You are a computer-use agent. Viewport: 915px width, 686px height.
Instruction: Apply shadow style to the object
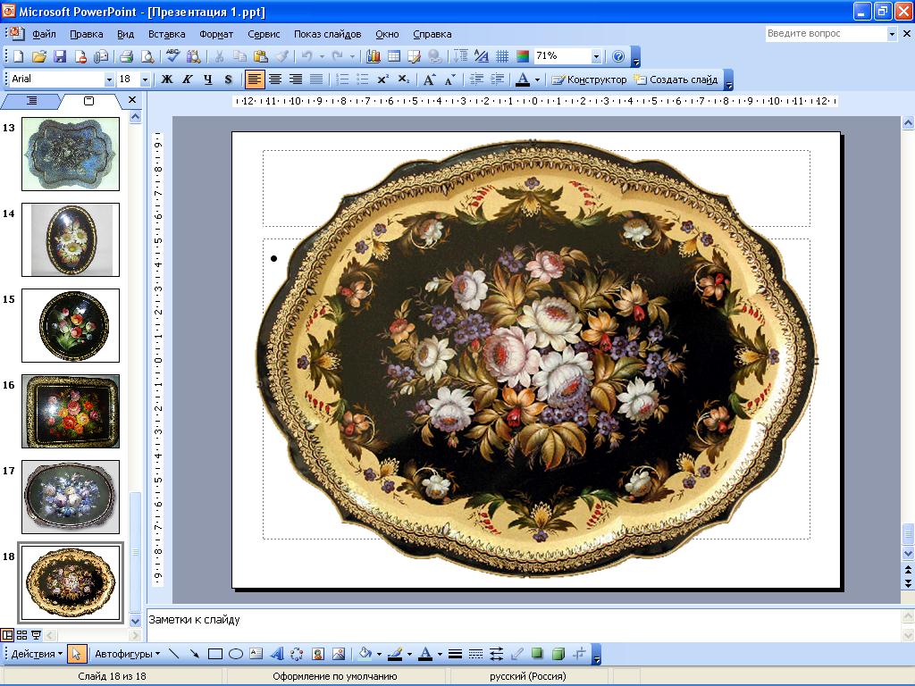tap(537, 654)
